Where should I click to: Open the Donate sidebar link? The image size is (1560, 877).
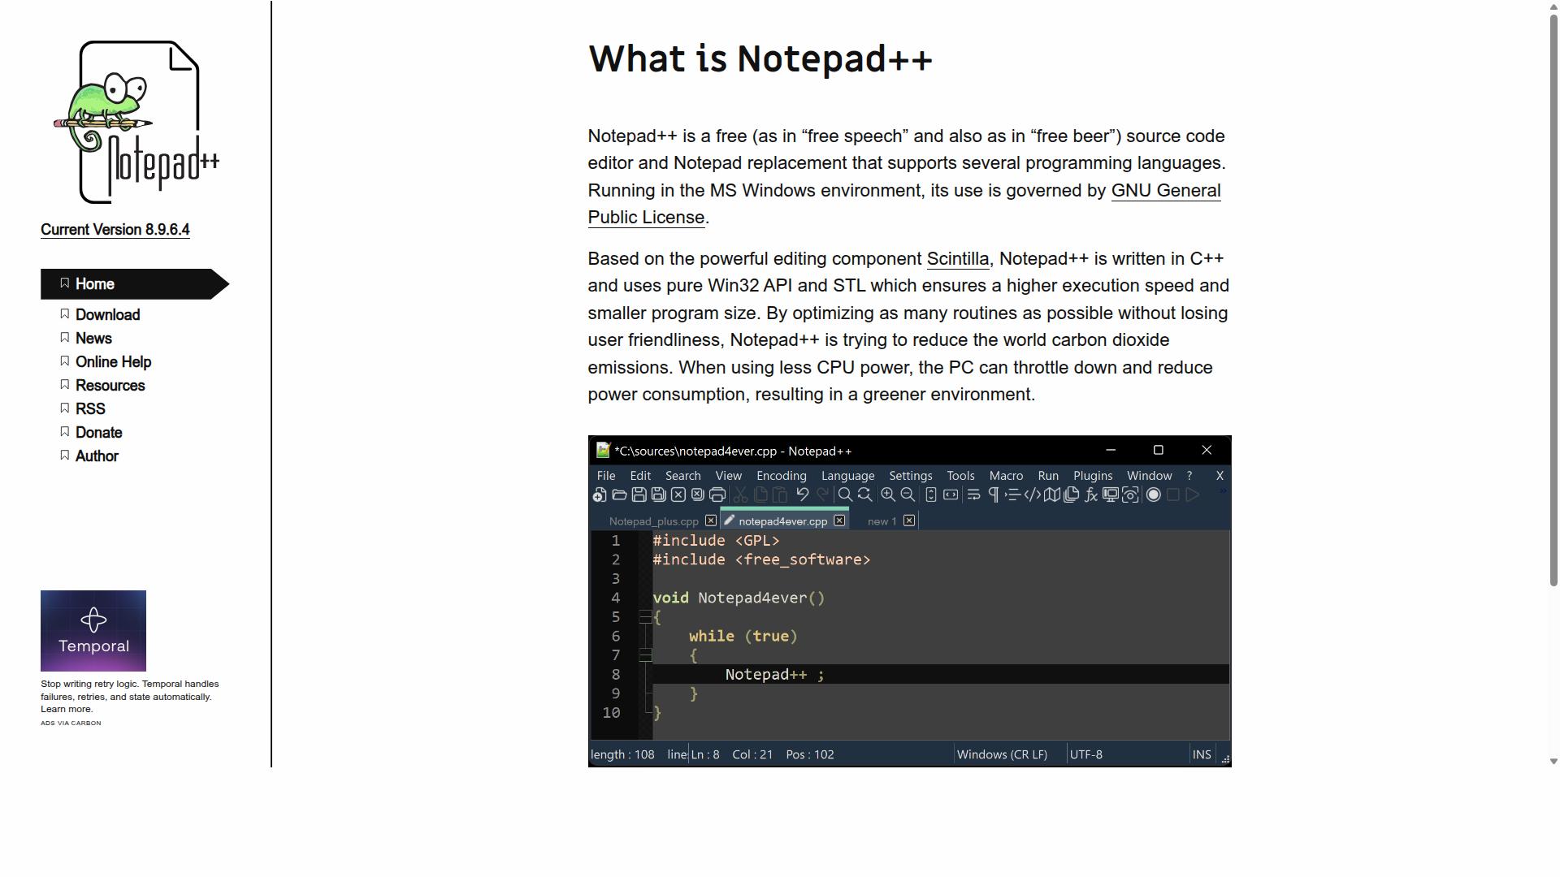point(98,433)
